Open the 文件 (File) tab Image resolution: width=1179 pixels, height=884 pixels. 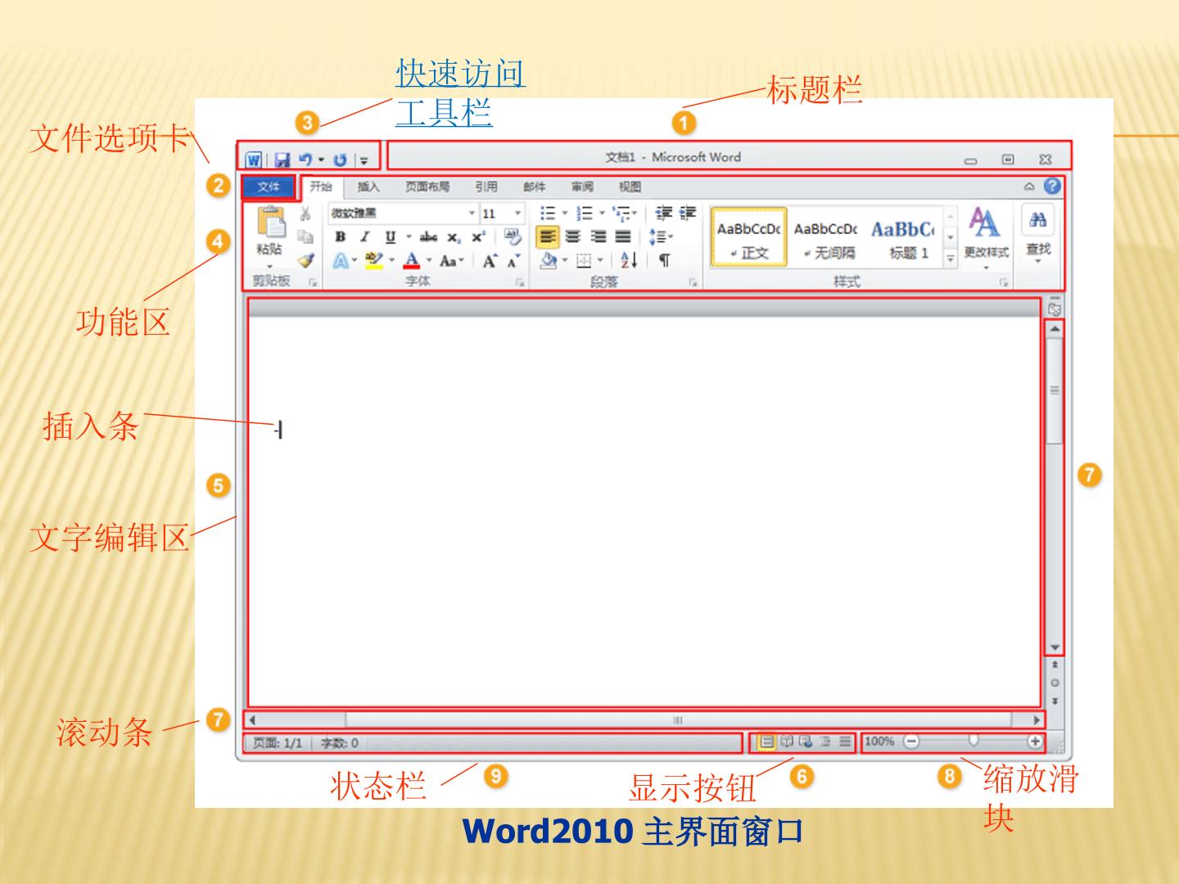(269, 187)
